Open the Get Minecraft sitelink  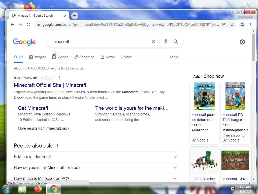tap(33, 108)
